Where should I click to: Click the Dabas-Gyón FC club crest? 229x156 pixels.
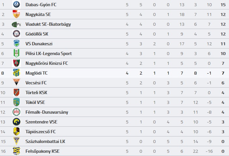16,4
